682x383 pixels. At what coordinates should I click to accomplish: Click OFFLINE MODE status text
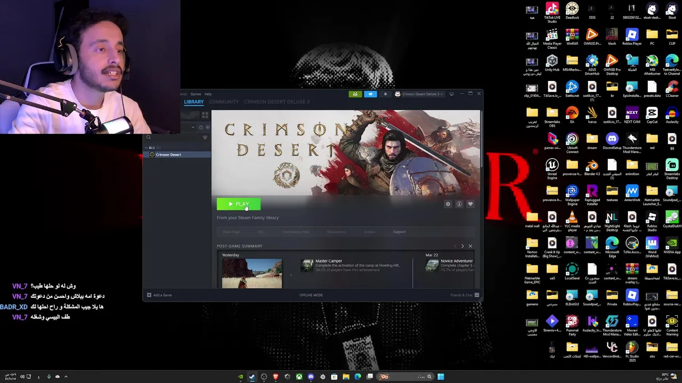pyautogui.click(x=311, y=295)
